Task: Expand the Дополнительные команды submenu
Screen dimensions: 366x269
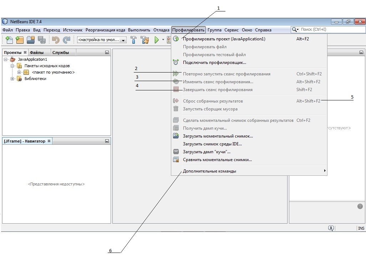Action: click(249, 171)
